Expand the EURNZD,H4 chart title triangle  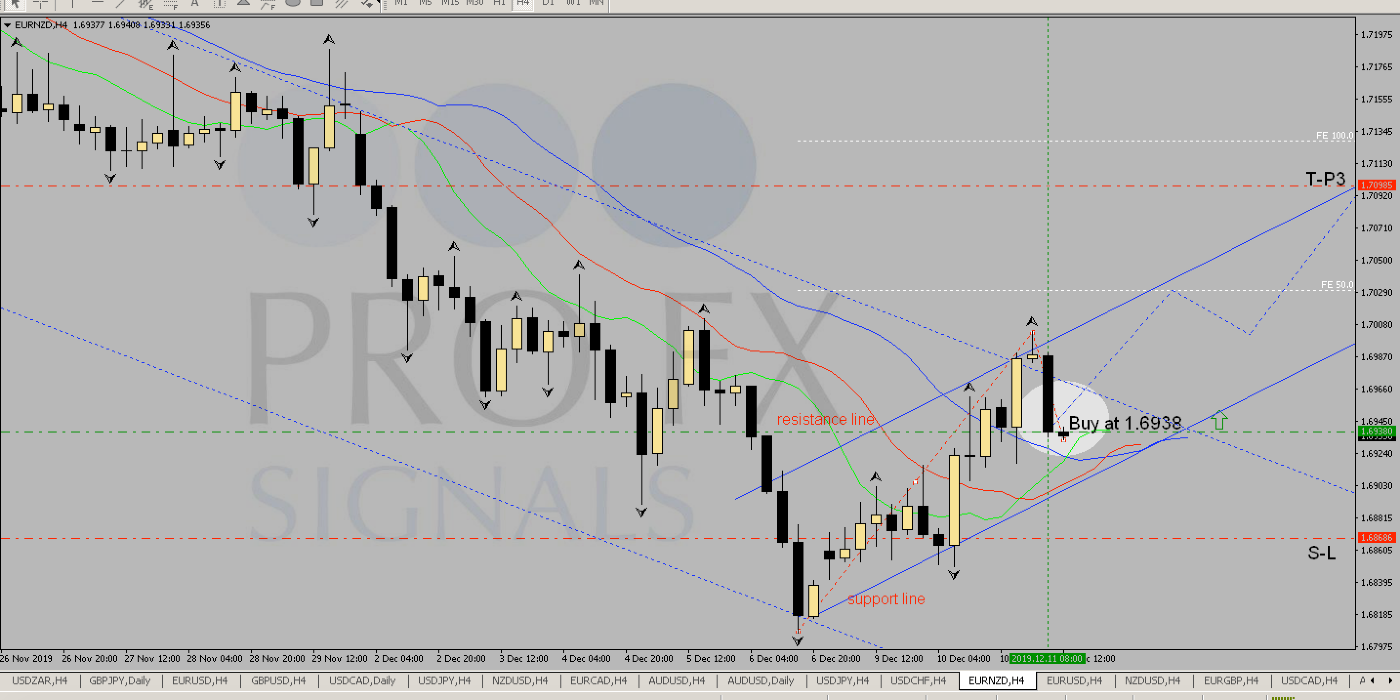[x=7, y=25]
